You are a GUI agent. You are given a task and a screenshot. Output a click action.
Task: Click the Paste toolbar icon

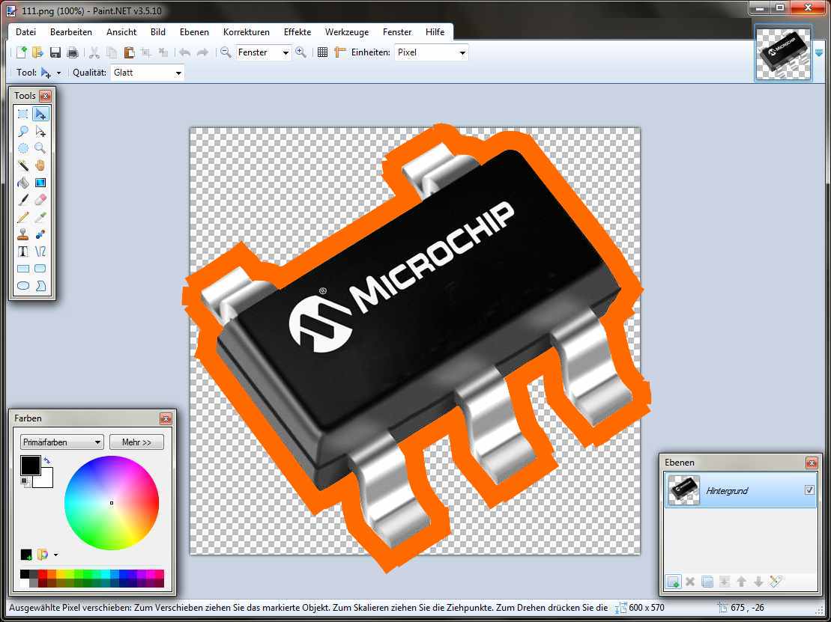click(129, 52)
